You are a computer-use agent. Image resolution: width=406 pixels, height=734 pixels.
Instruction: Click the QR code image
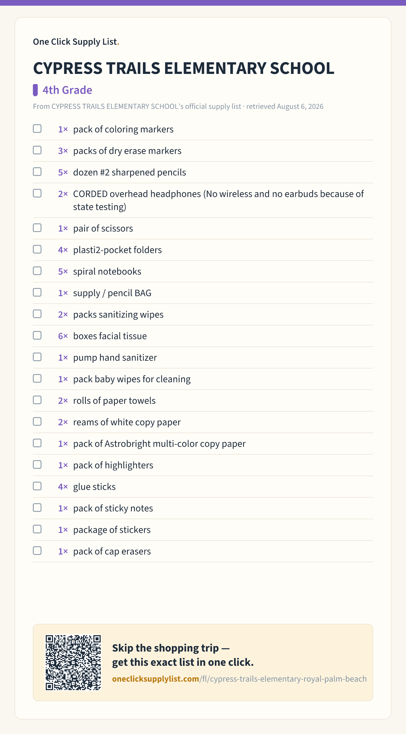coord(73,663)
